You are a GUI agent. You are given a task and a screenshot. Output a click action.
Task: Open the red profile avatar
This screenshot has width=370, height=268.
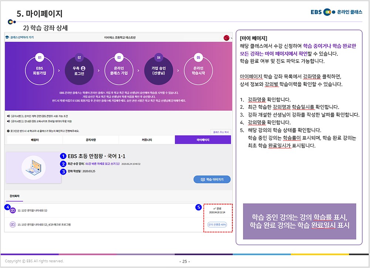(x=226, y=38)
